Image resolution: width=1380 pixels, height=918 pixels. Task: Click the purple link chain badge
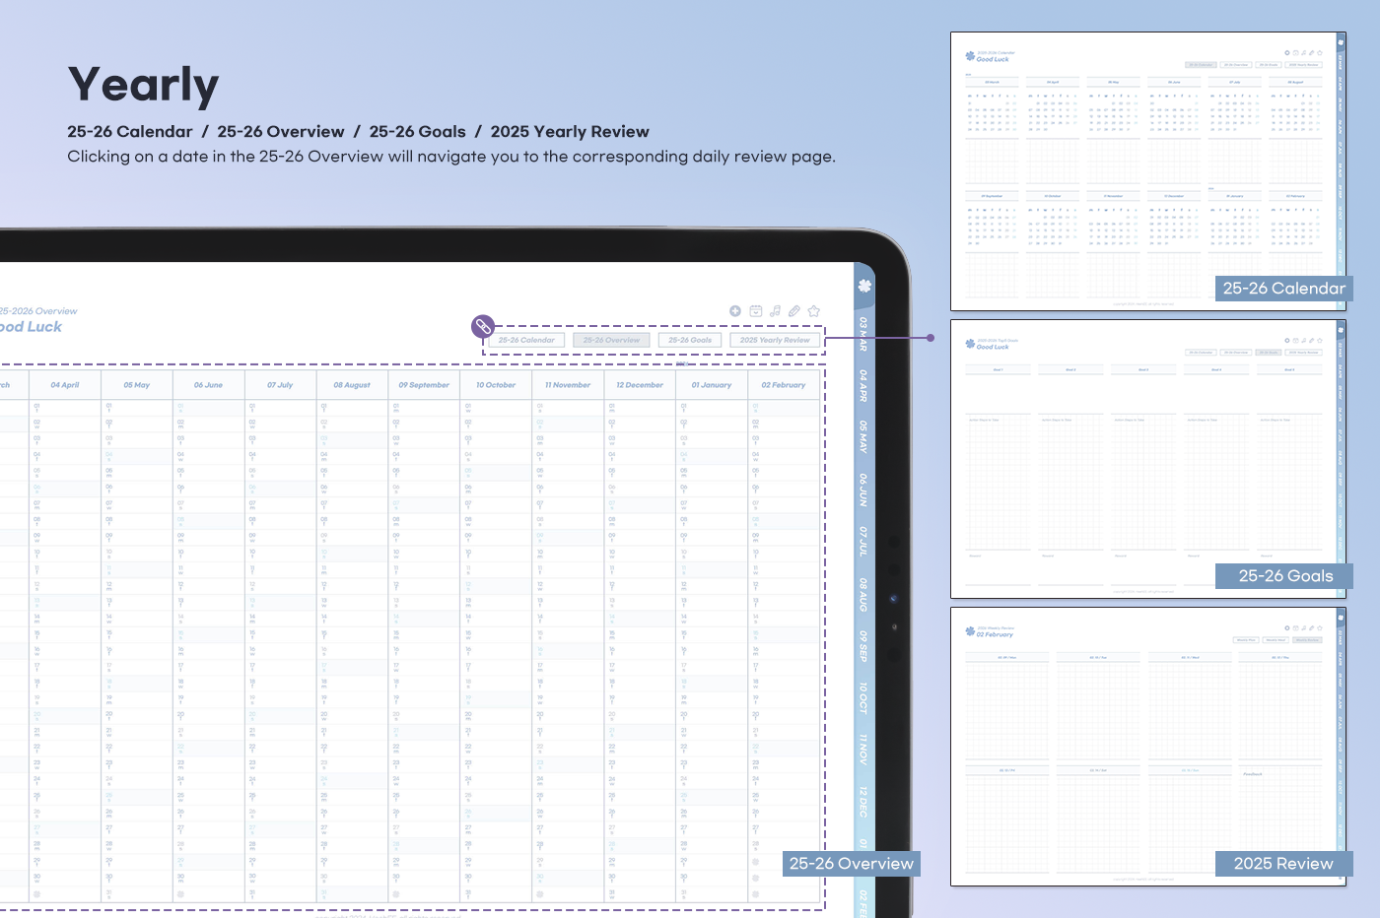[482, 326]
